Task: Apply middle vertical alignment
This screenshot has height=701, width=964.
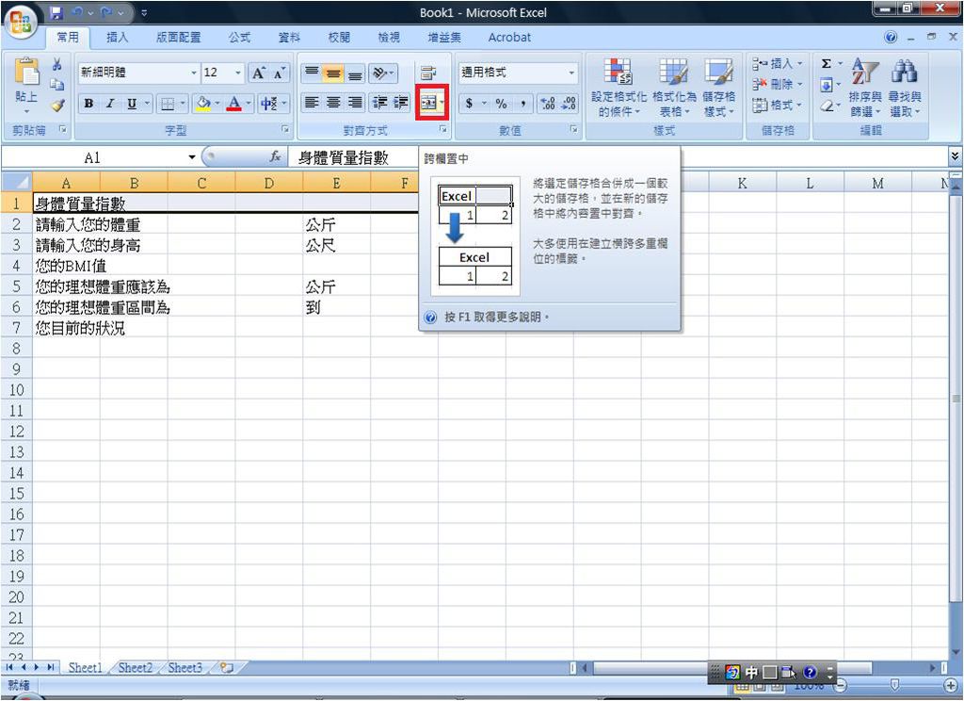Action: 333,73
